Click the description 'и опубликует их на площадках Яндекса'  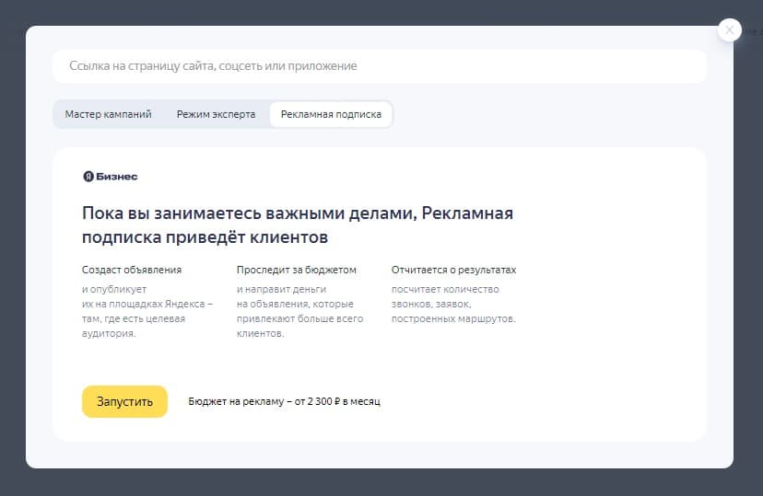click(147, 311)
